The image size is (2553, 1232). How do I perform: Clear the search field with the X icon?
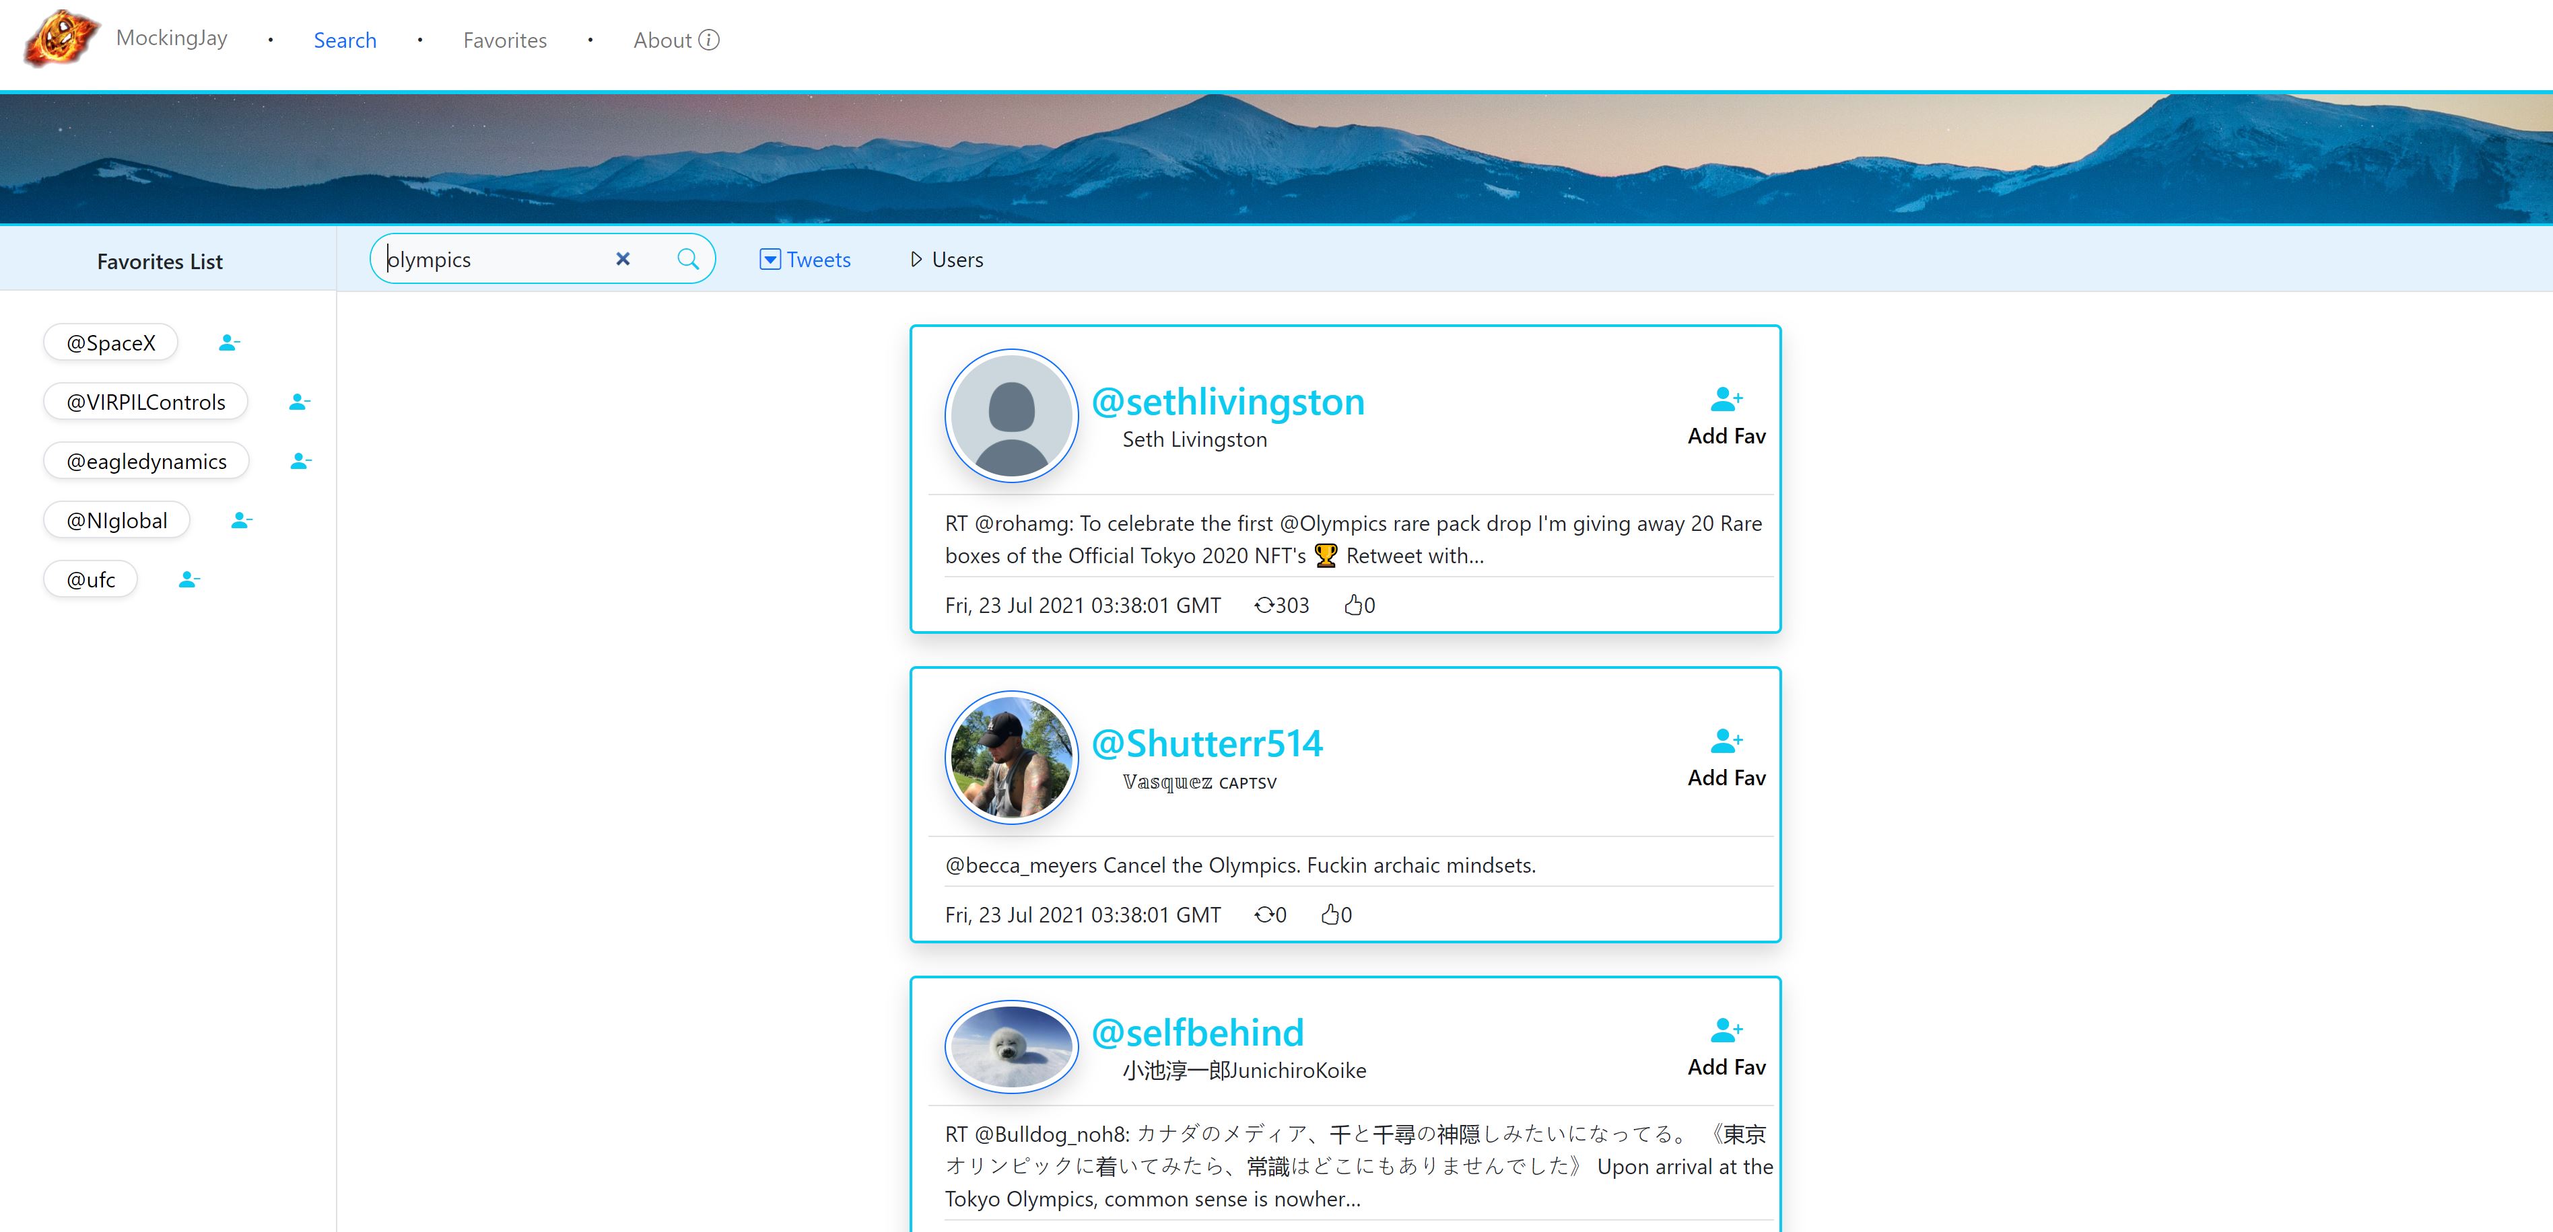(623, 258)
